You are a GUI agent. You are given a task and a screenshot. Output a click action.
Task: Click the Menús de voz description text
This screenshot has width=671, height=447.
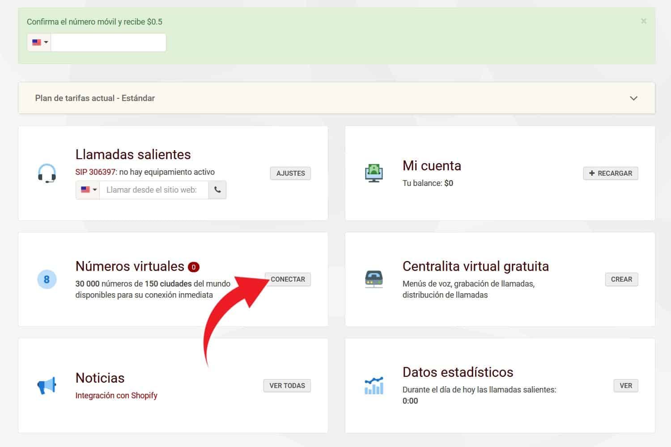pyautogui.click(x=468, y=289)
